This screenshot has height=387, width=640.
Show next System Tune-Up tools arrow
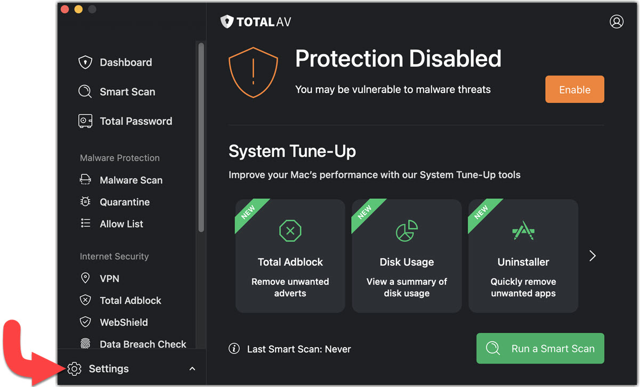(x=593, y=256)
